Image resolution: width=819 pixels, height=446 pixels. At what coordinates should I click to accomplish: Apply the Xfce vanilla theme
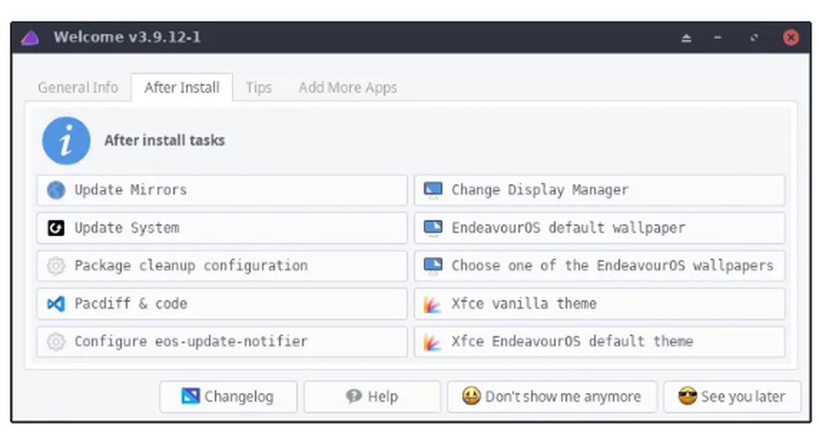600,304
